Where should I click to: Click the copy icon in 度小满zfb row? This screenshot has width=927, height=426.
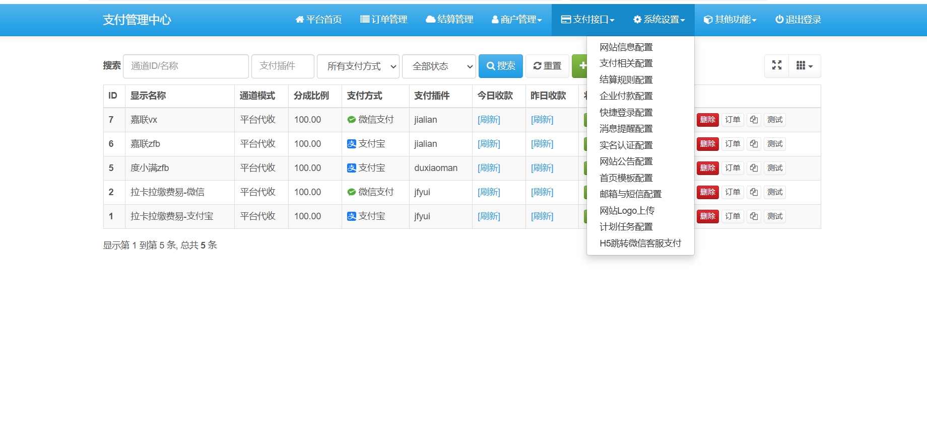click(753, 168)
